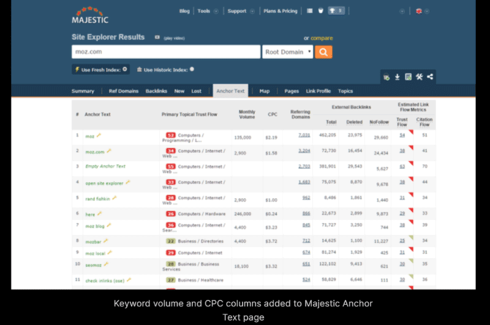Open referring domains 3,204 link
490x325 pixels.
pyautogui.click(x=304, y=151)
